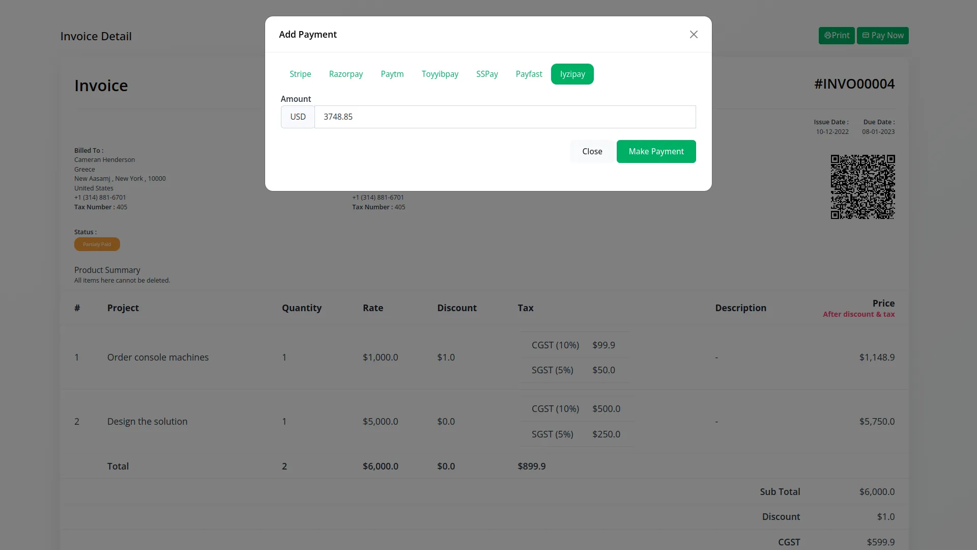
Task: Click the Close button in dialog
Action: [x=592, y=151]
